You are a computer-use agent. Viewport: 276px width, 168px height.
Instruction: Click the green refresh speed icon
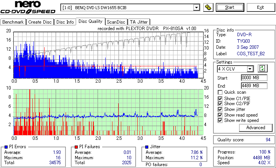(x=262, y=68)
